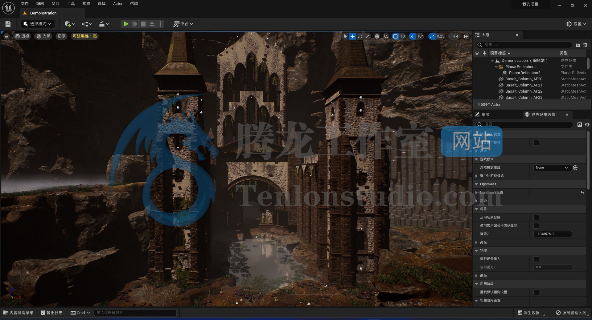Reset Lightmass设置 to default arrow
The width and height of the screenshot is (592, 320).
coord(582,193)
